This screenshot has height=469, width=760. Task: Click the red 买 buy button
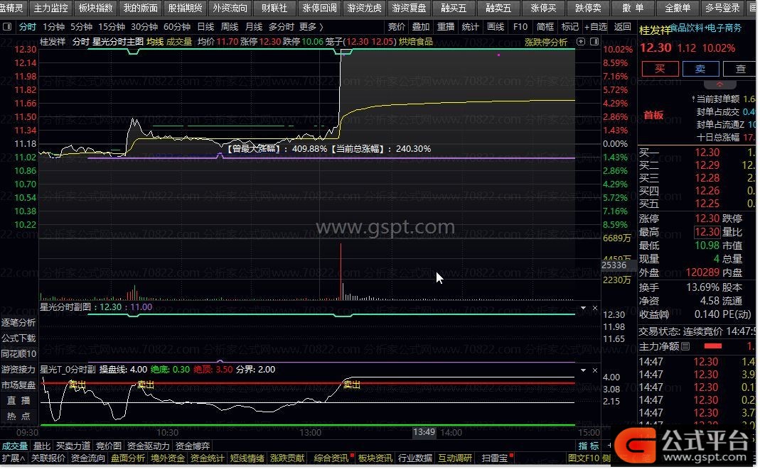(660, 69)
